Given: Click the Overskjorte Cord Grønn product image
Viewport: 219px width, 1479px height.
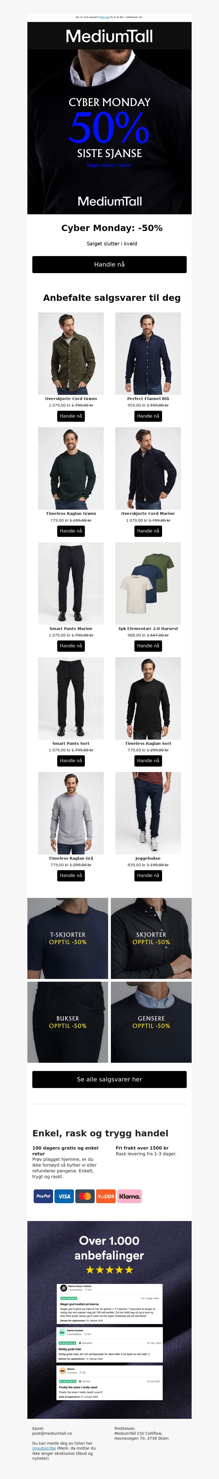Looking at the screenshot, I should (71, 353).
